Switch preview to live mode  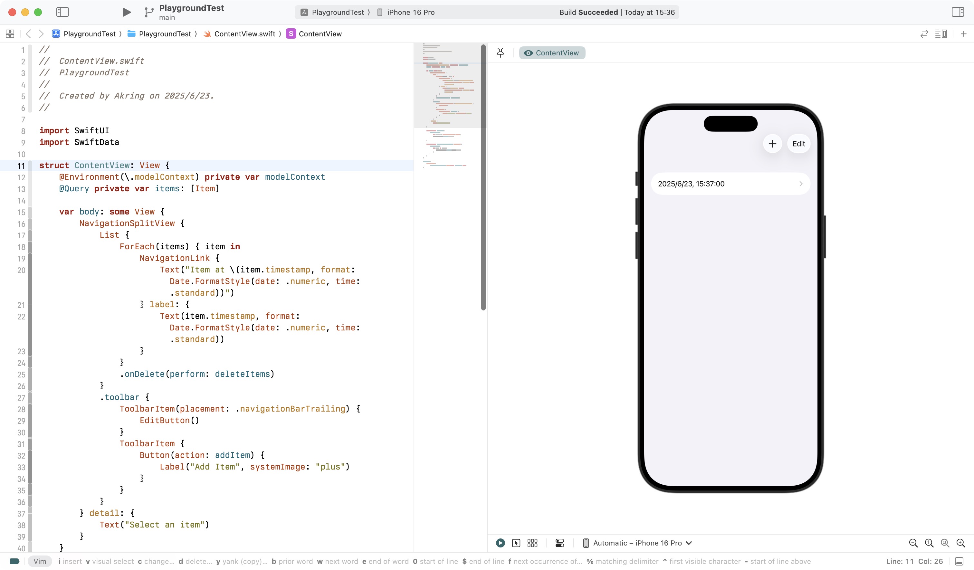pyautogui.click(x=500, y=543)
